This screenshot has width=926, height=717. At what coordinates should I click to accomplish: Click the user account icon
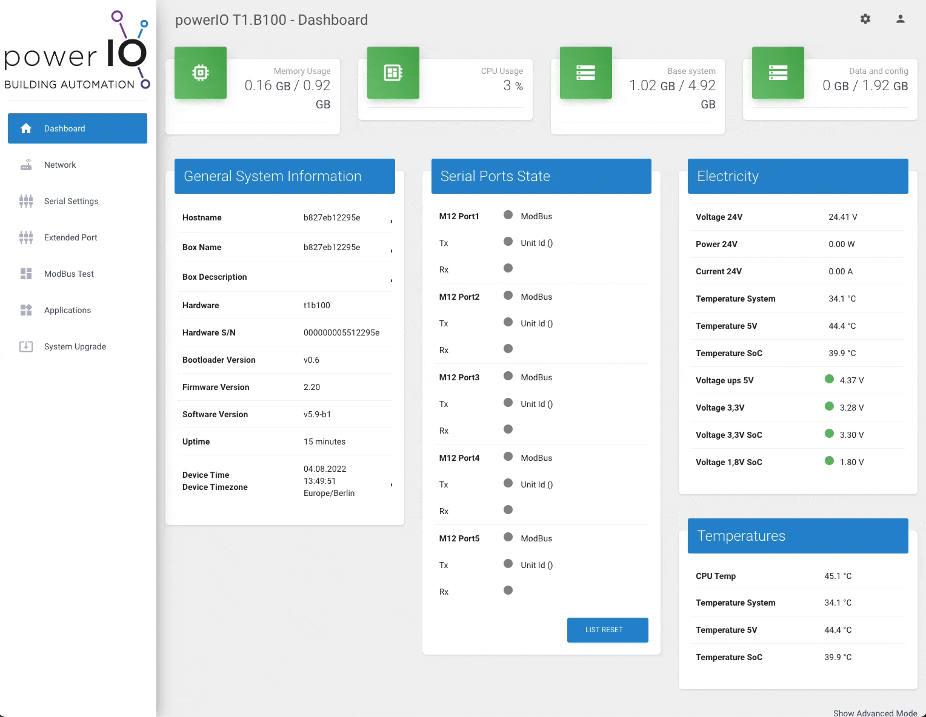pyautogui.click(x=901, y=19)
